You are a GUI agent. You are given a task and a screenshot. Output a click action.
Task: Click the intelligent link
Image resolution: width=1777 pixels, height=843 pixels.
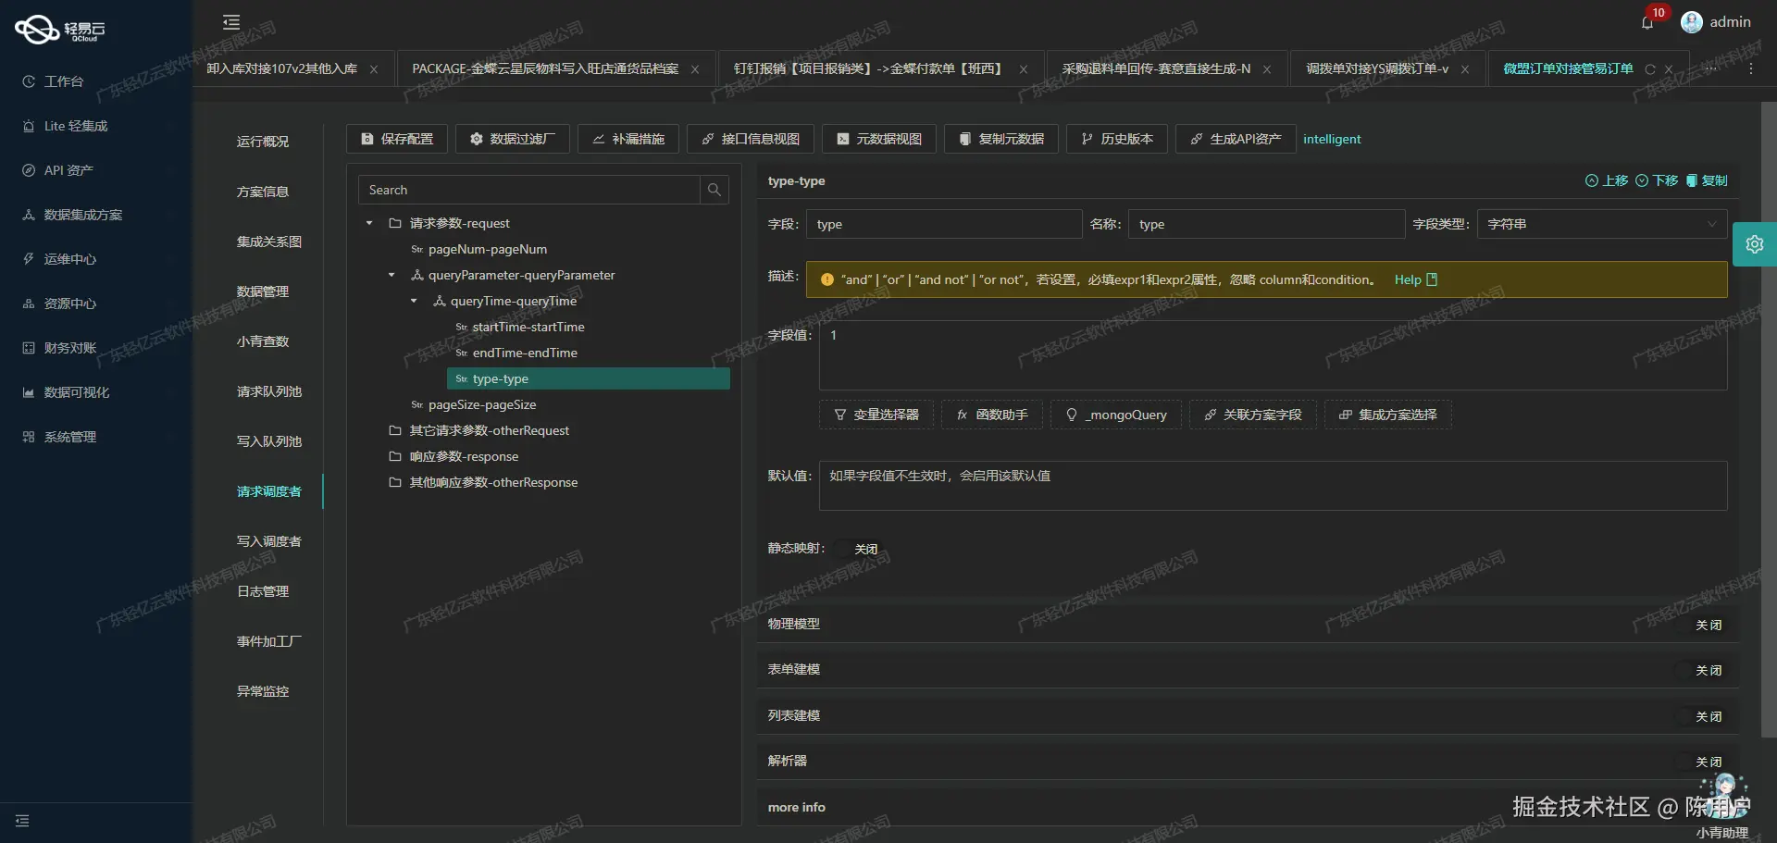click(1332, 139)
